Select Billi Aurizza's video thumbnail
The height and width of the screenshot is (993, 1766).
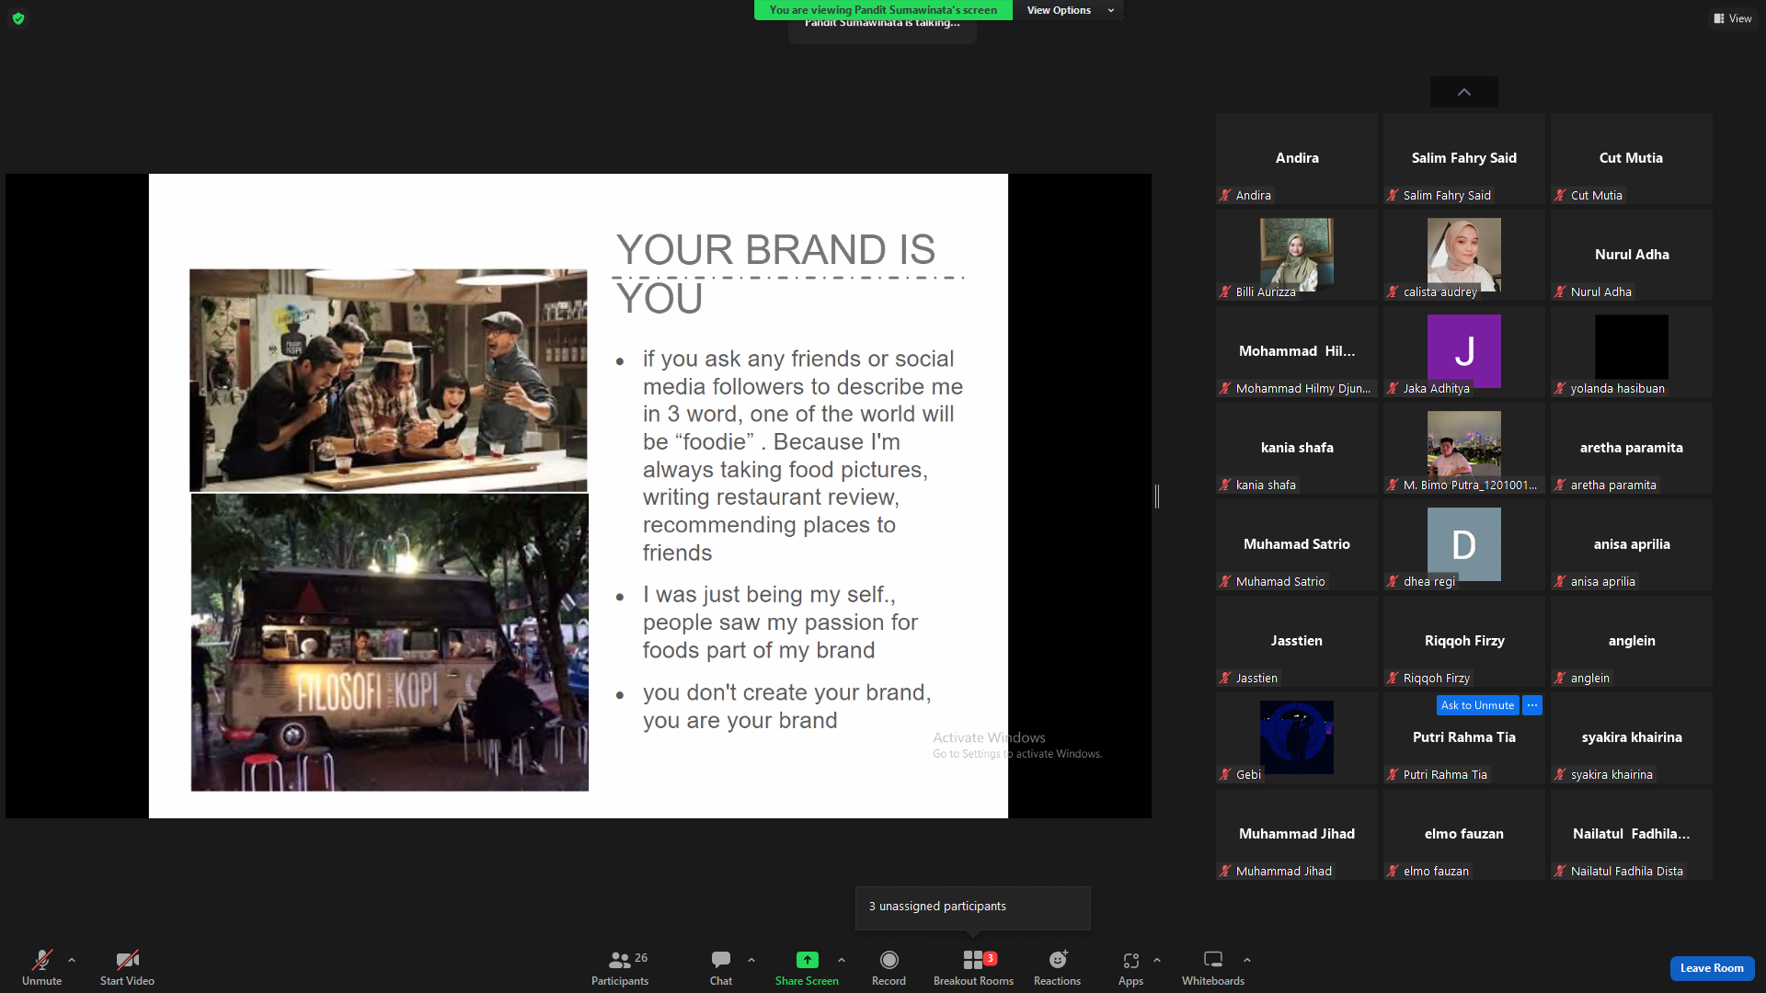[1297, 255]
